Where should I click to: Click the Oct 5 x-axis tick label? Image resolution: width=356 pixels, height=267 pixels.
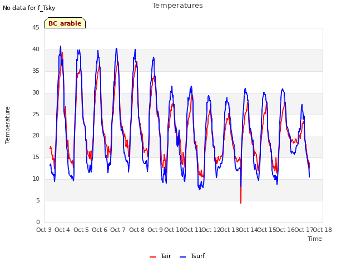pos(81,230)
